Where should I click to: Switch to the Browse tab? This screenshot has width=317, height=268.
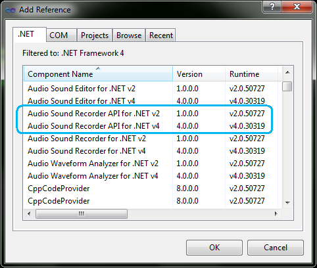pos(129,35)
